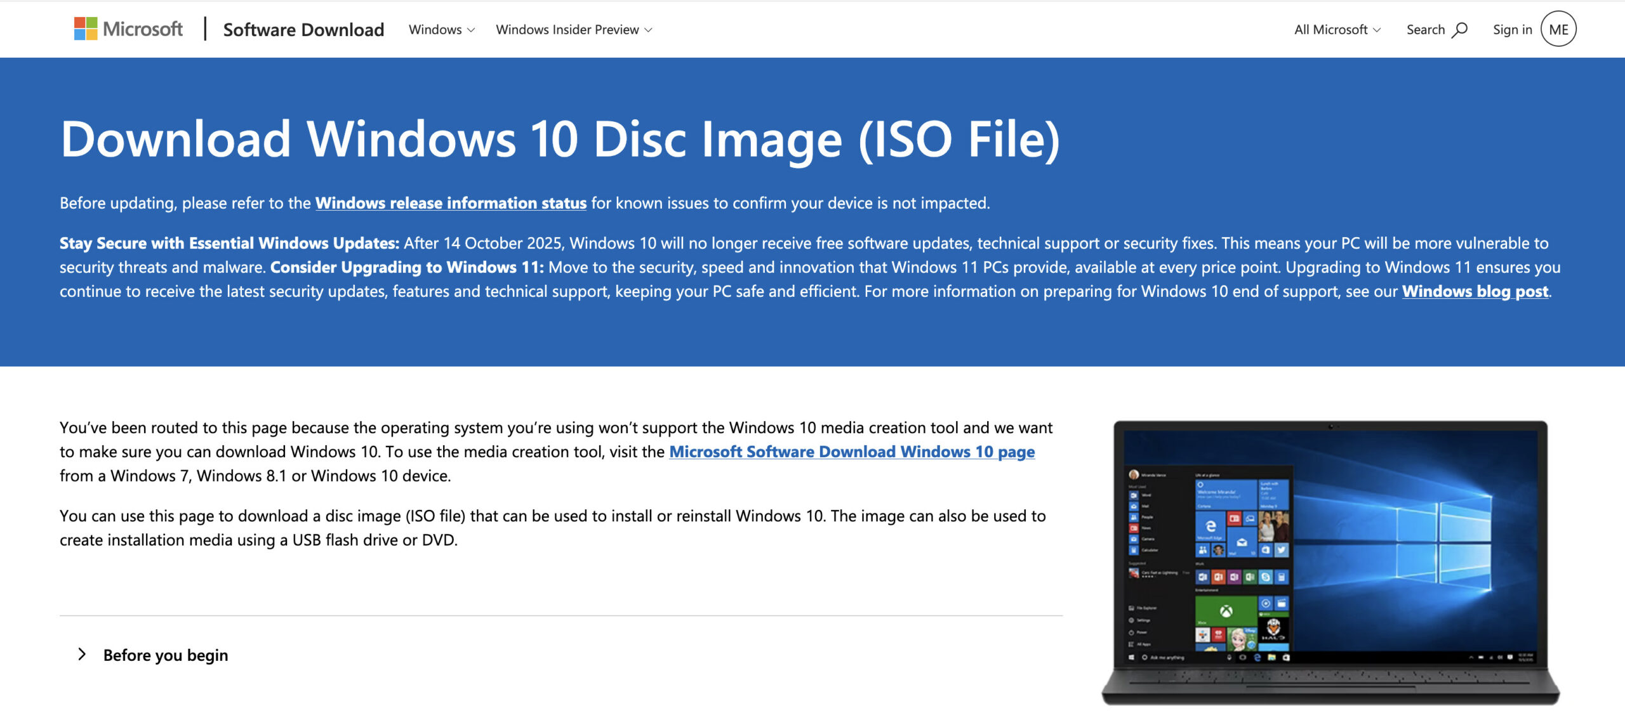The height and width of the screenshot is (725, 1625).
Task: Expand the Windows Insider Preview menu
Action: (x=574, y=30)
